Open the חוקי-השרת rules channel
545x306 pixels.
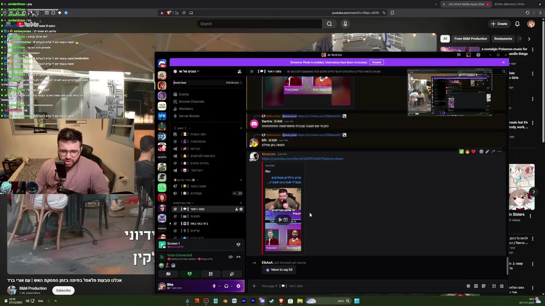[x=207, y=134]
